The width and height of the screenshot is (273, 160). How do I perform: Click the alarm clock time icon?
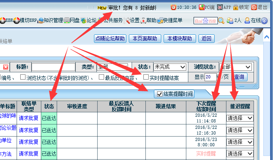173,7
